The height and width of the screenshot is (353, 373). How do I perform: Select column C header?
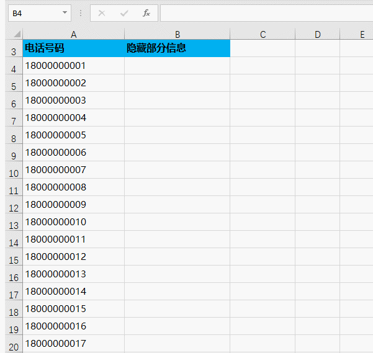(x=263, y=35)
